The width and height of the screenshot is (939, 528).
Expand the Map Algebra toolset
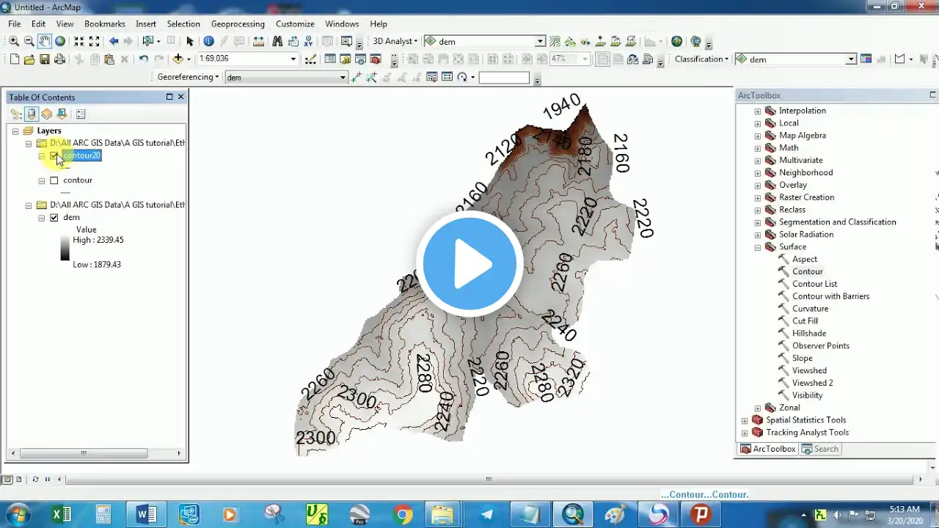pos(758,136)
